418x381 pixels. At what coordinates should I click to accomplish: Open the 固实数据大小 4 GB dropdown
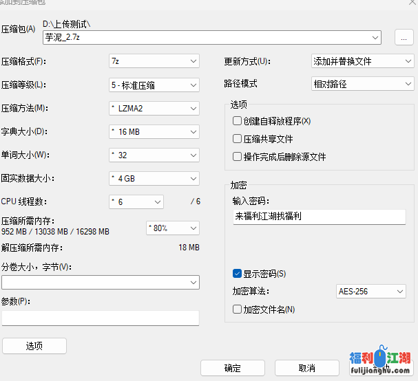tap(193, 179)
